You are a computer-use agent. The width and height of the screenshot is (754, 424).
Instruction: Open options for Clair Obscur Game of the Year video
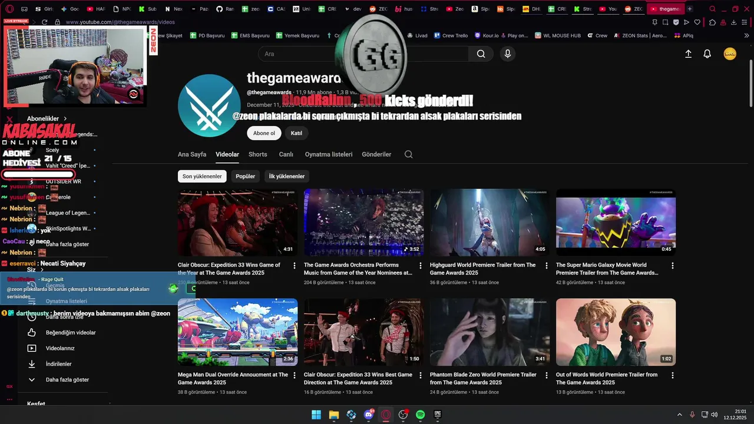point(295,266)
